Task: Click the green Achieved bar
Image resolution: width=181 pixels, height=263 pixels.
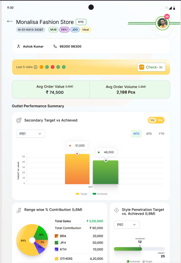Action: click(106, 172)
